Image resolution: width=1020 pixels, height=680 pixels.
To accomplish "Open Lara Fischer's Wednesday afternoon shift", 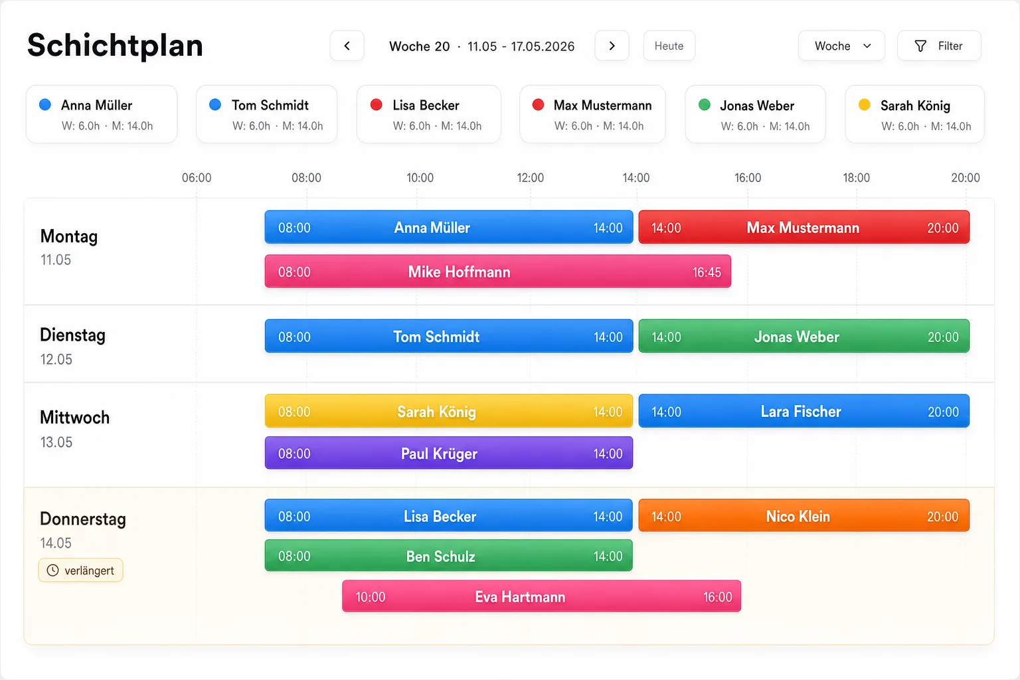I will click(x=804, y=411).
